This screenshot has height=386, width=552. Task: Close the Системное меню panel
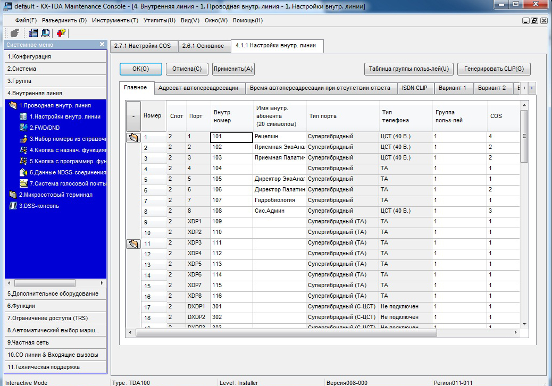pos(102,44)
